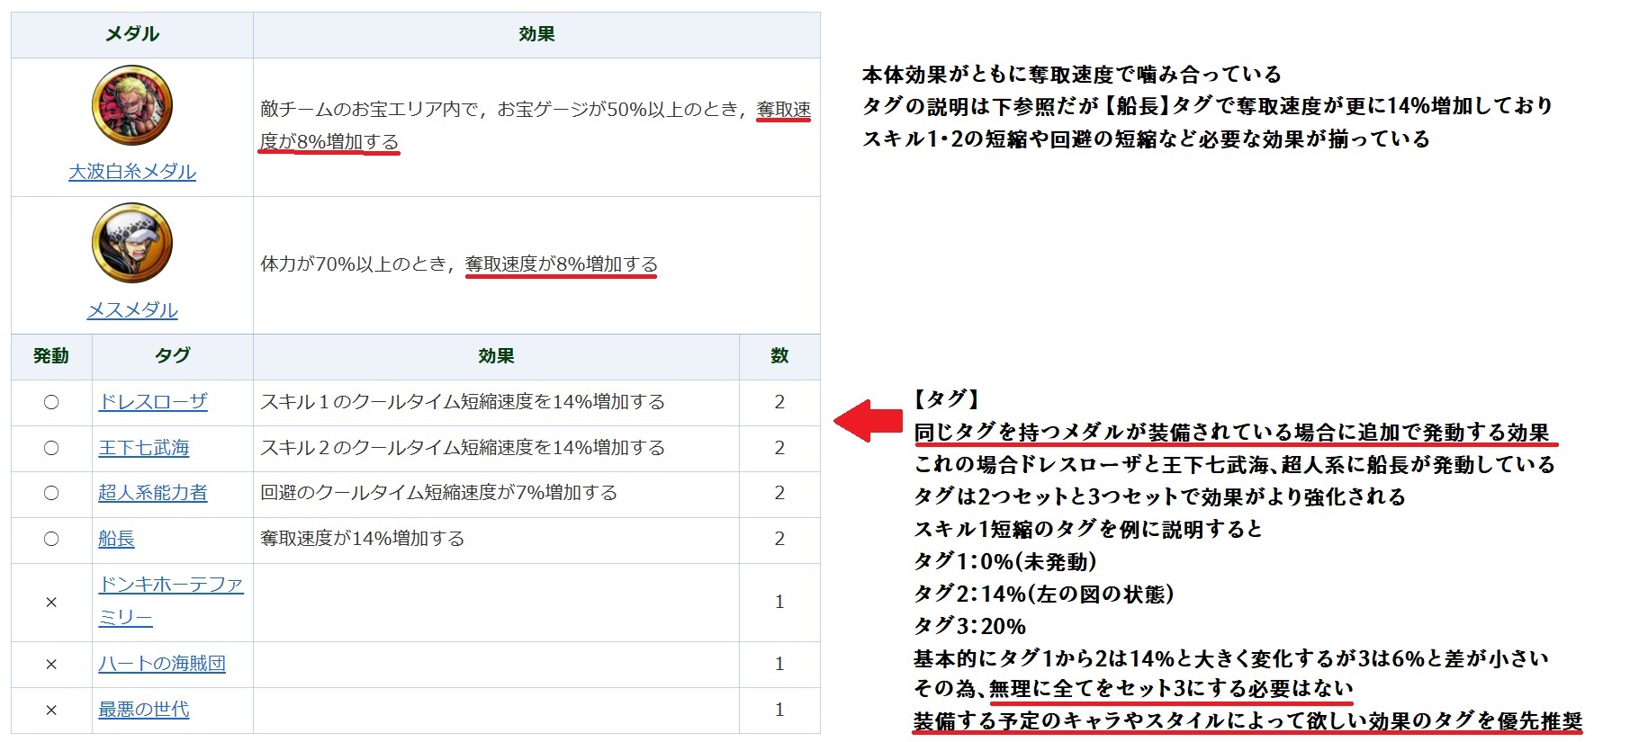Click the 【タグ】 heading in the notes
Image resolution: width=1630 pixels, height=742 pixels.
pos(947,399)
